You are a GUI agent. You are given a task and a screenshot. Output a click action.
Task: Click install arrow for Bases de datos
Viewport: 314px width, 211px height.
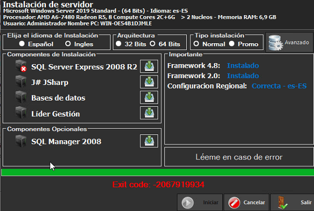tap(149, 97)
